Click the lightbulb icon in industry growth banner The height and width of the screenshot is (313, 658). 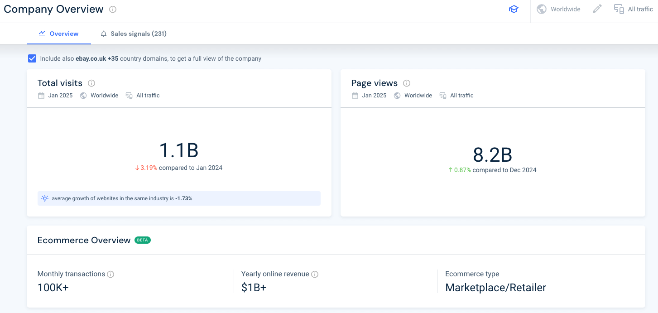pos(44,198)
